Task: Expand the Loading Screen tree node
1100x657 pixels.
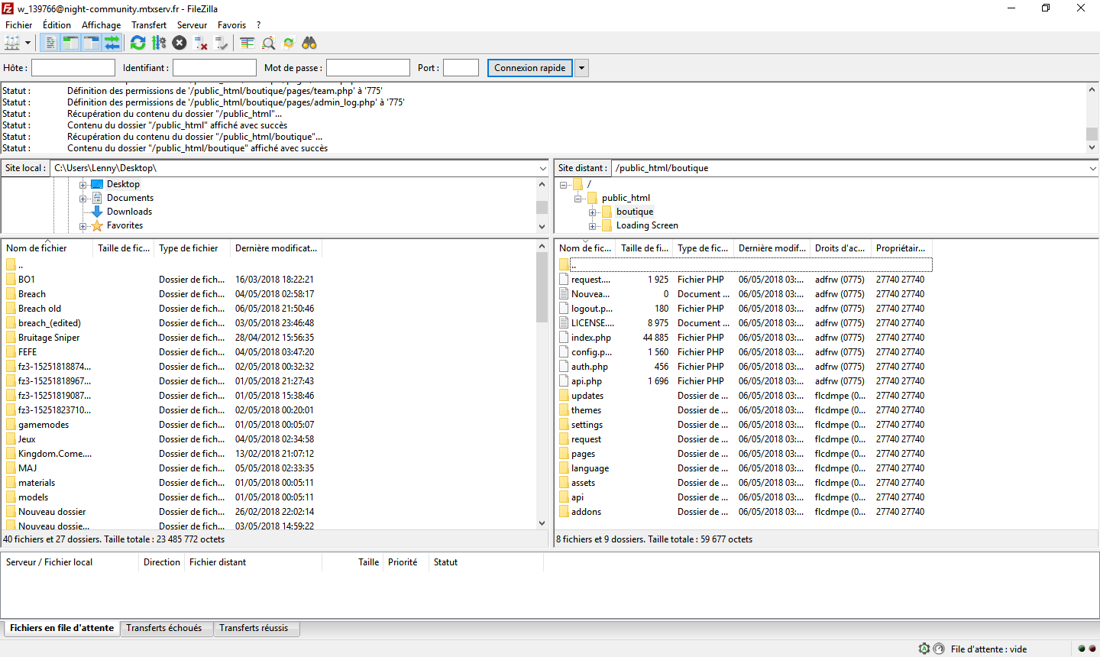Action: tap(593, 226)
